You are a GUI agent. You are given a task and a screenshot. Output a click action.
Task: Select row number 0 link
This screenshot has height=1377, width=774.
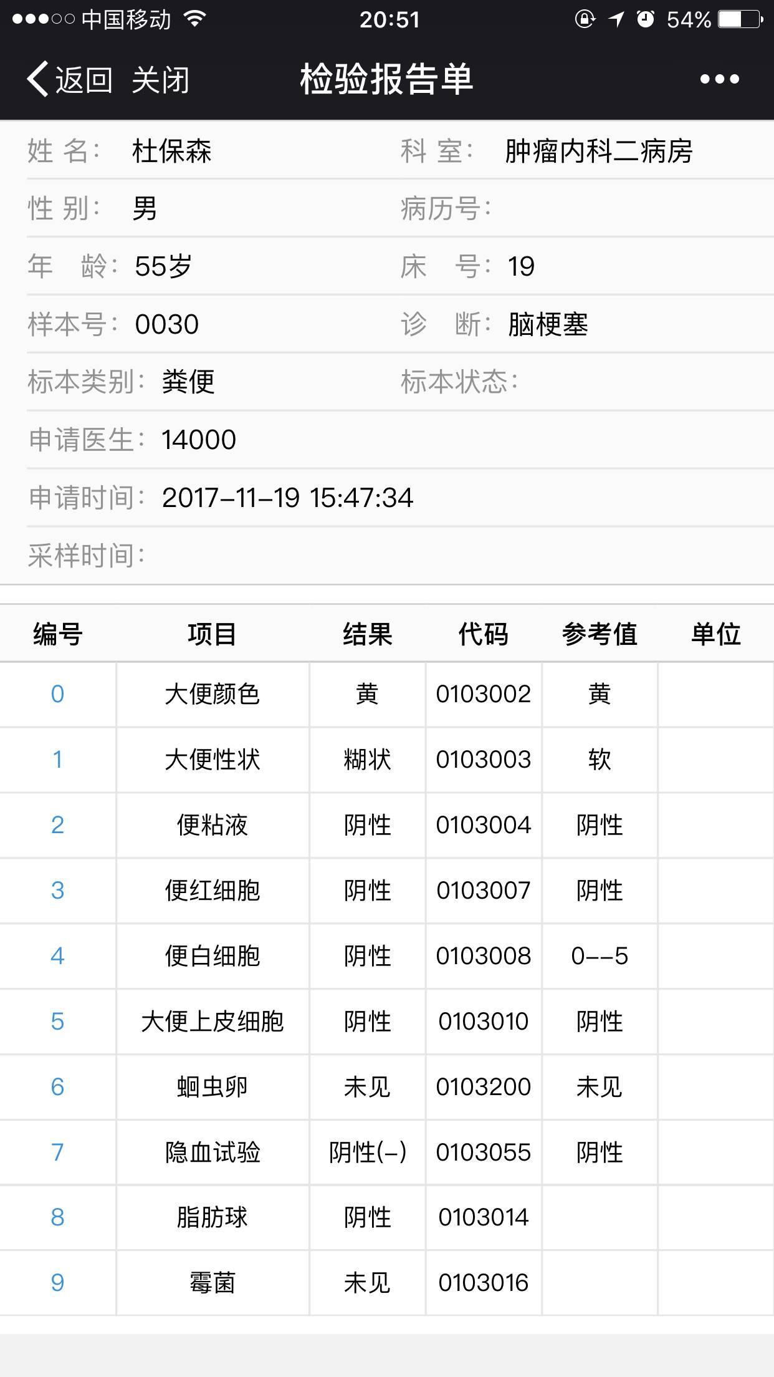(x=57, y=694)
